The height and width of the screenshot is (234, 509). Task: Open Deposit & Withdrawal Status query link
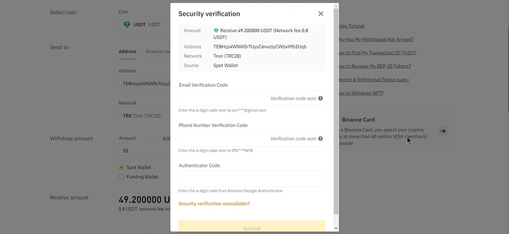374,80
